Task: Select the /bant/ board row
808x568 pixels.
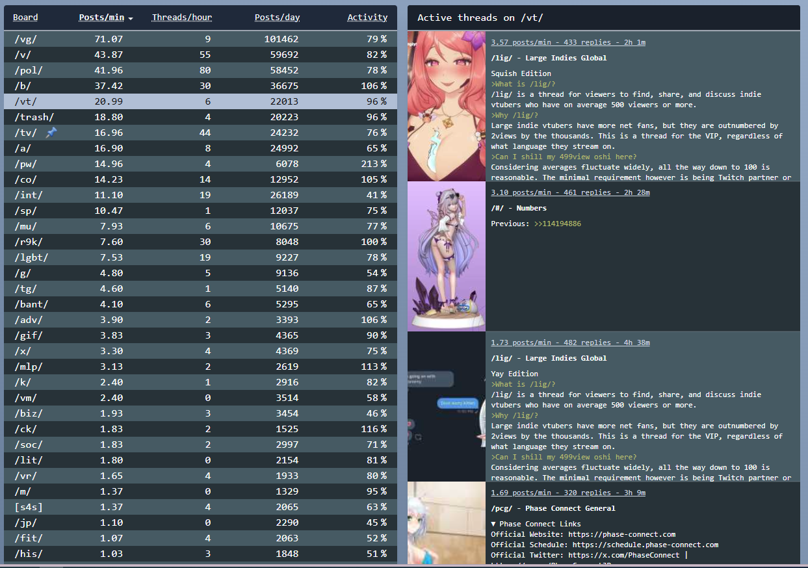Action: pyautogui.click(x=200, y=304)
